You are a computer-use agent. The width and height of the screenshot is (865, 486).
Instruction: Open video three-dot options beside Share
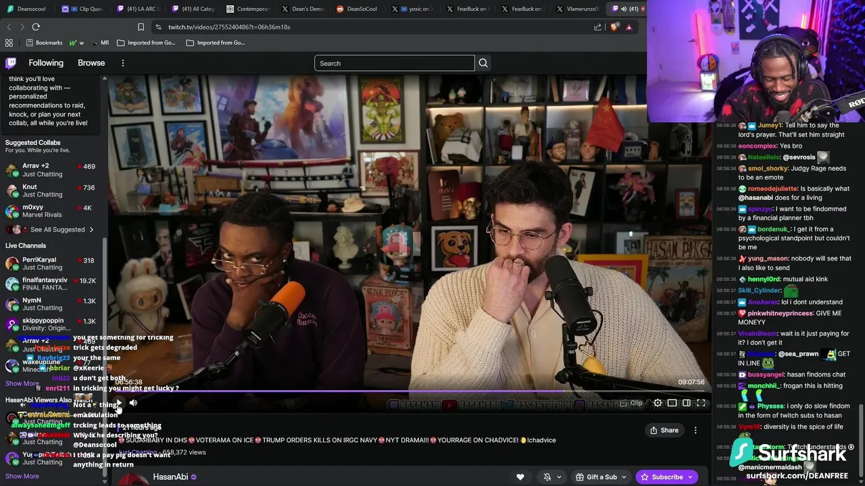(695, 430)
